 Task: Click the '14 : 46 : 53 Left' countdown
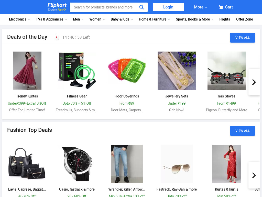76,37
